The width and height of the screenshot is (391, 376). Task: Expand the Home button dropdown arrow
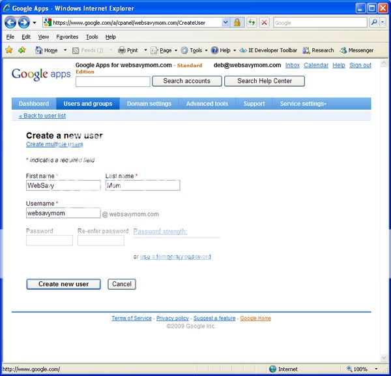point(65,50)
